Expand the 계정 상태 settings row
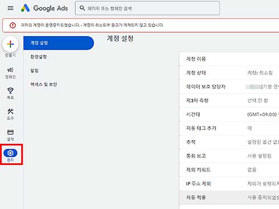279x209 pixels. [229, 73]
